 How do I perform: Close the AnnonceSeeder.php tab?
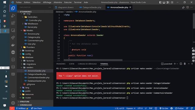point(130,7)
